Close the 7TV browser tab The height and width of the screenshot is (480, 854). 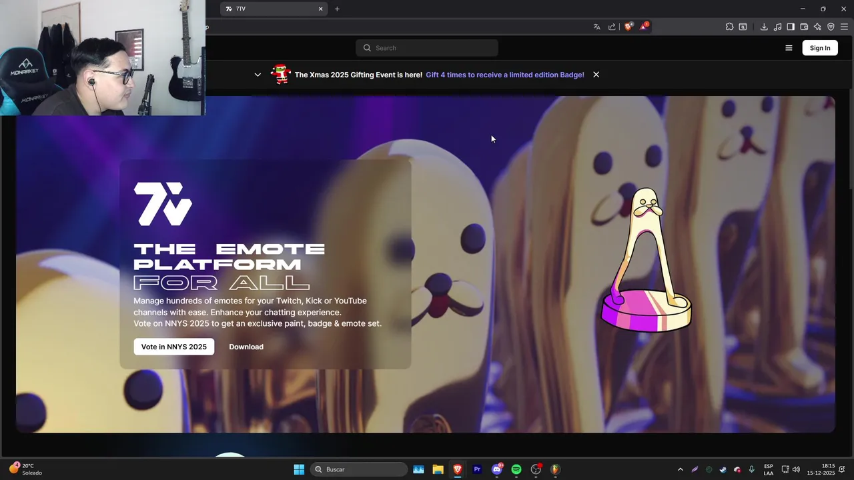[320, 9]
